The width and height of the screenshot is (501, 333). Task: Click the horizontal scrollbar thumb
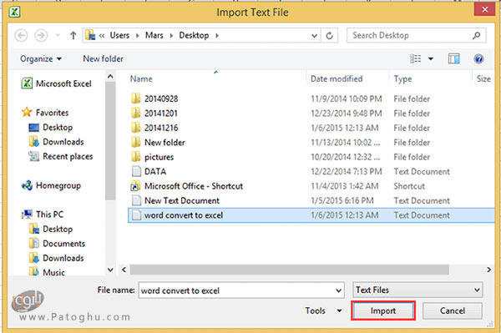(289, 270)
